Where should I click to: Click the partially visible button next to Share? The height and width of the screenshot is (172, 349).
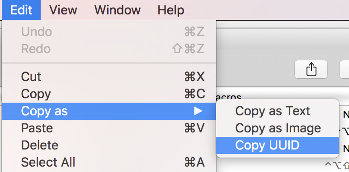point(344,69)
